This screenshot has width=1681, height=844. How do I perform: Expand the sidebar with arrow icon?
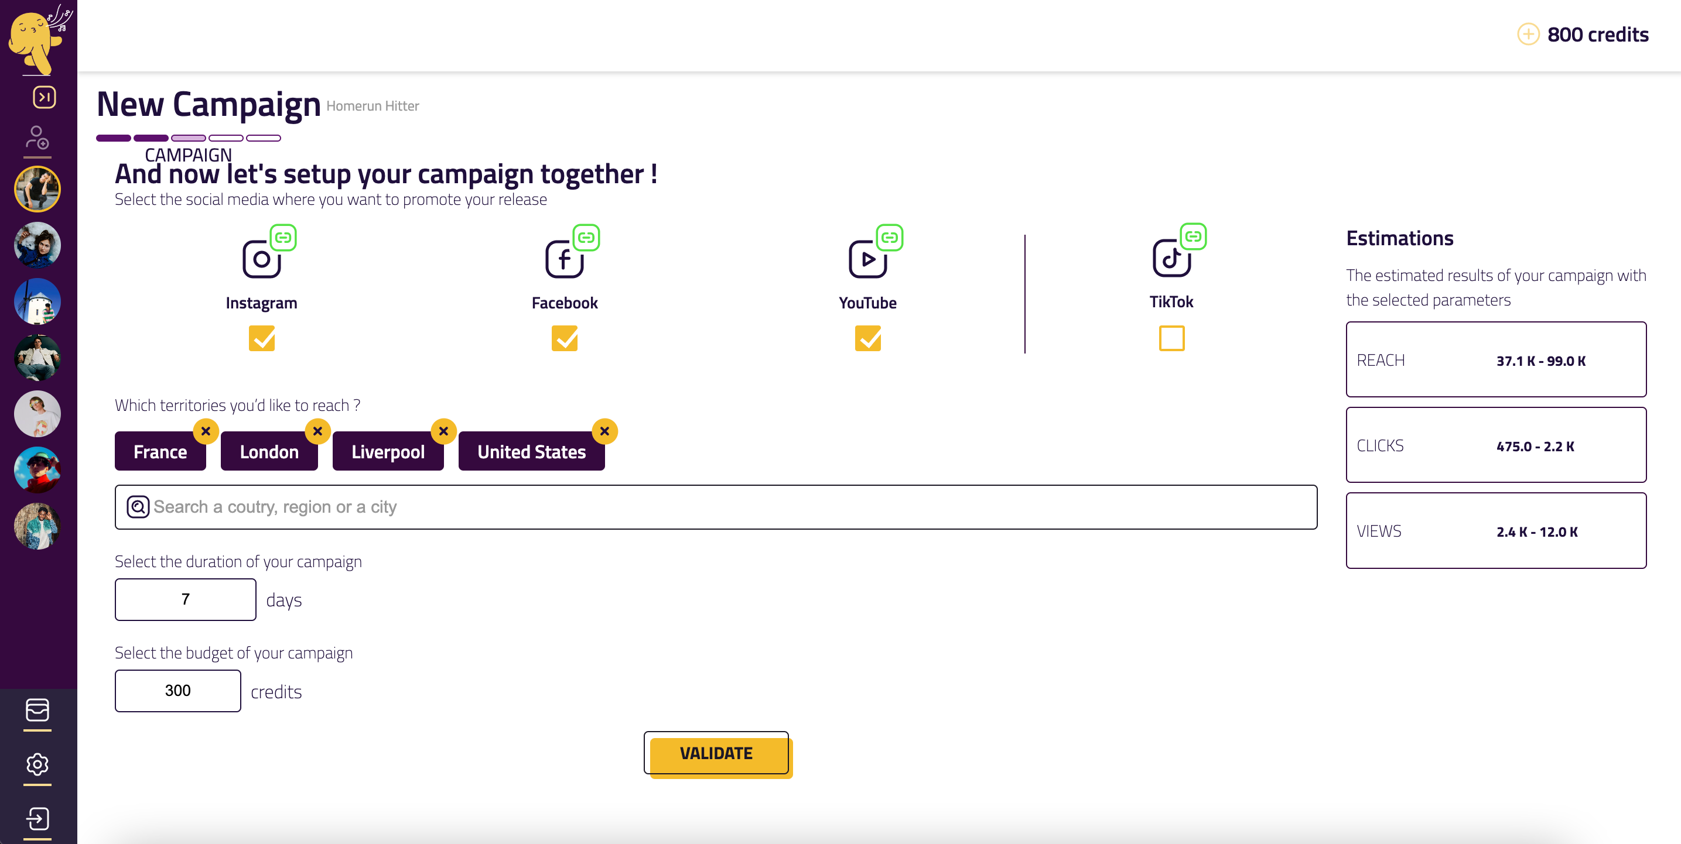click(x=45, y=97)
